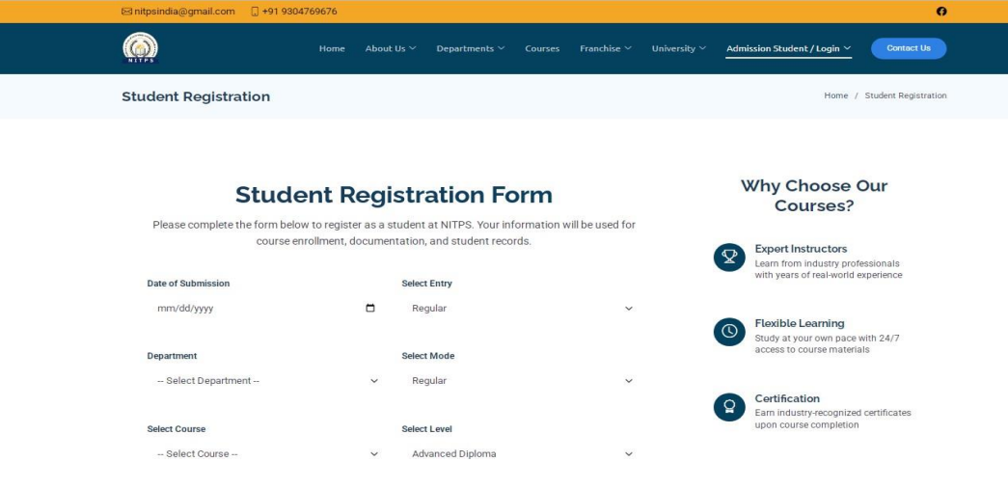The height and width of the screenshot is (489, 1008).
Task: Open the Courses menu item
Action: [x=542, y=49]
